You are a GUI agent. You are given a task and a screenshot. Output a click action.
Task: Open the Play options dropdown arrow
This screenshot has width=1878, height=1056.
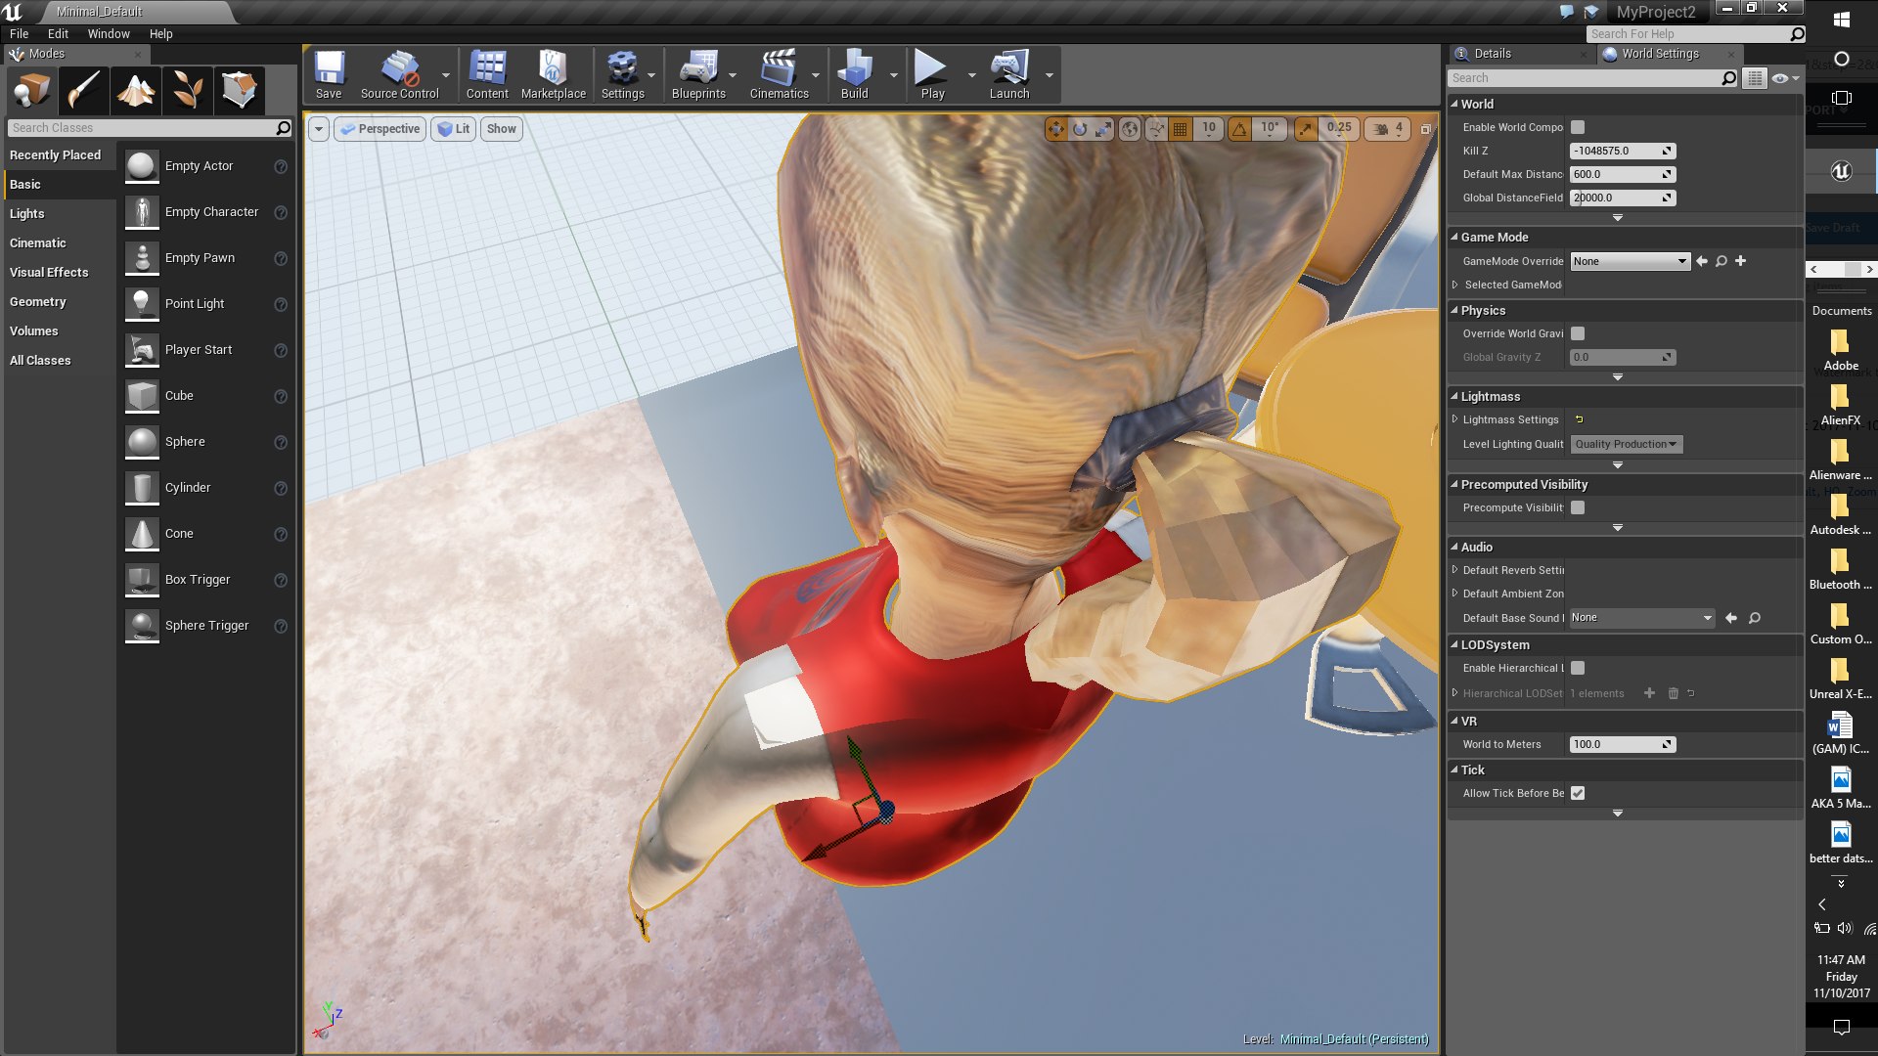click(971, 75)
